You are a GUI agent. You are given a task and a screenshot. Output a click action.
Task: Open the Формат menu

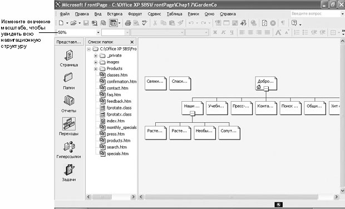pyautogui.click(x=135, y=14)
